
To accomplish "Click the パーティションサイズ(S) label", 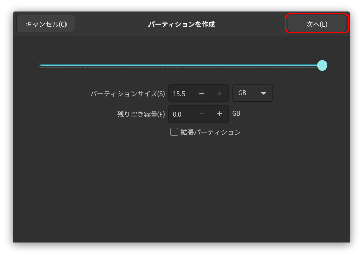I will [x=128, y=94].
